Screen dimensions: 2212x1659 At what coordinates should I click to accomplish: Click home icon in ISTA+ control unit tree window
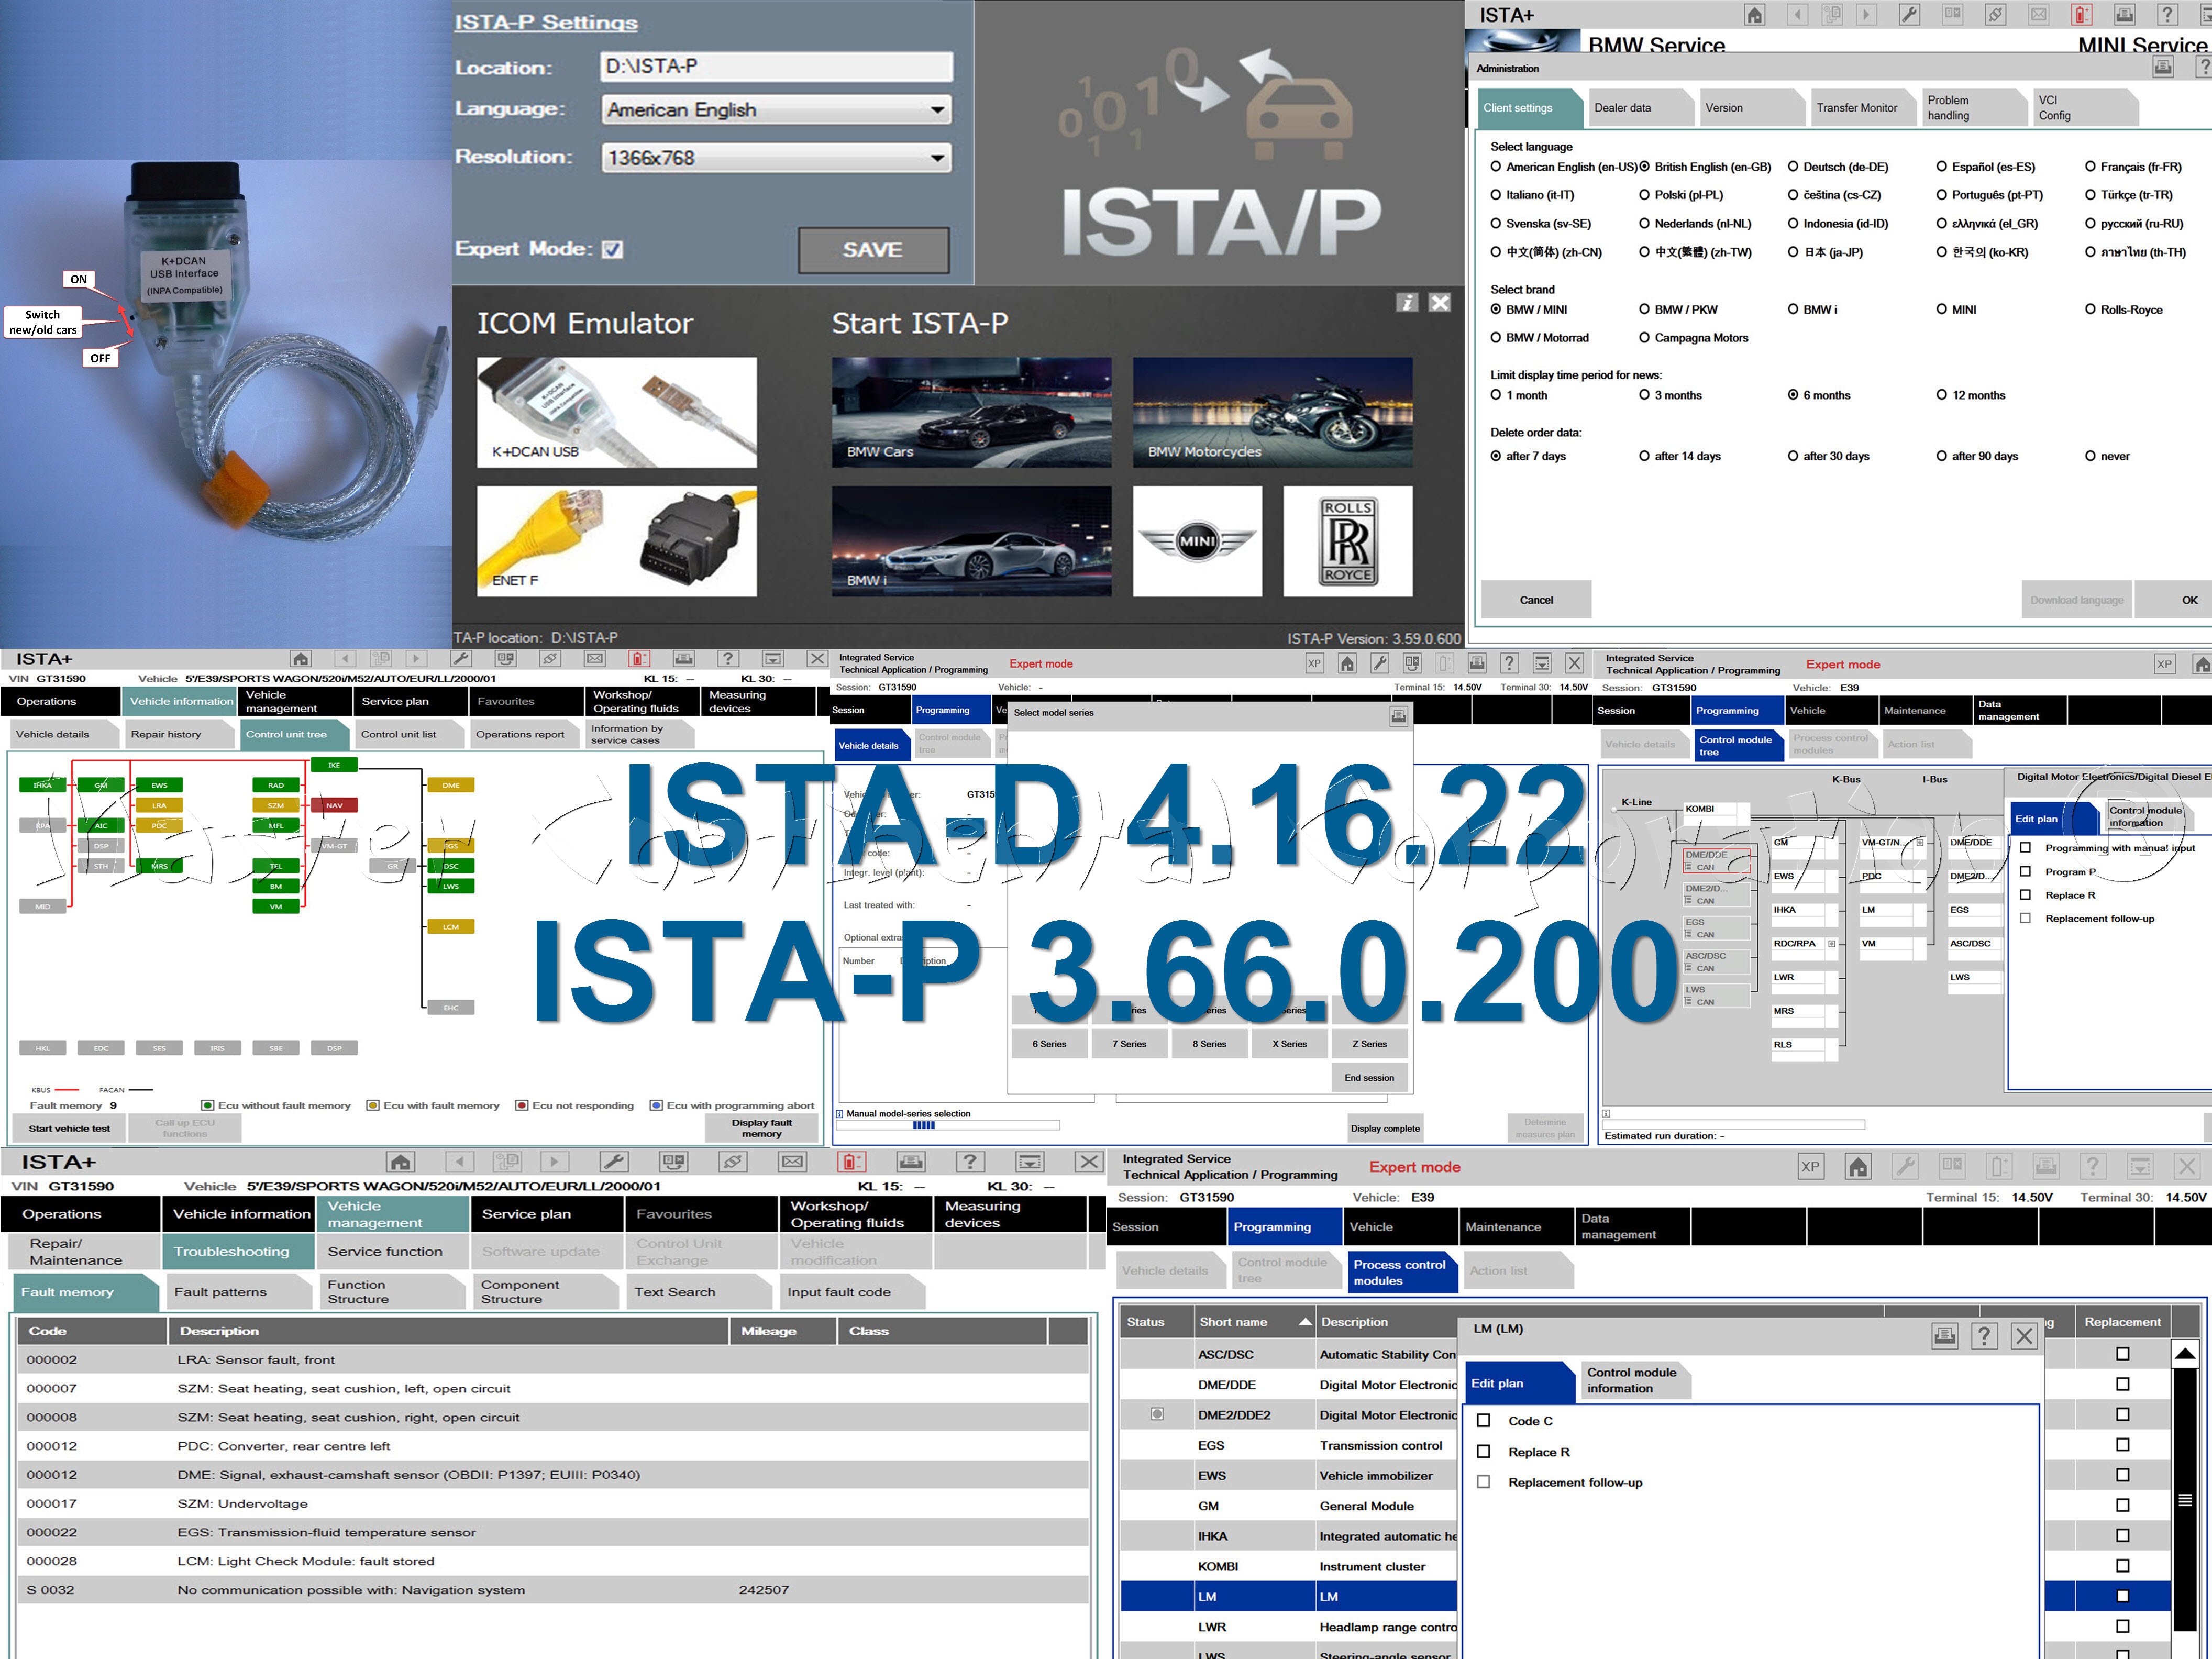coord(300,659)
